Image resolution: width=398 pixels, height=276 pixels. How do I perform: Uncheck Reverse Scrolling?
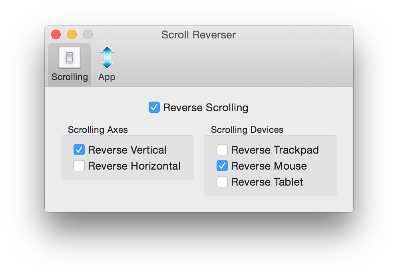154,107
